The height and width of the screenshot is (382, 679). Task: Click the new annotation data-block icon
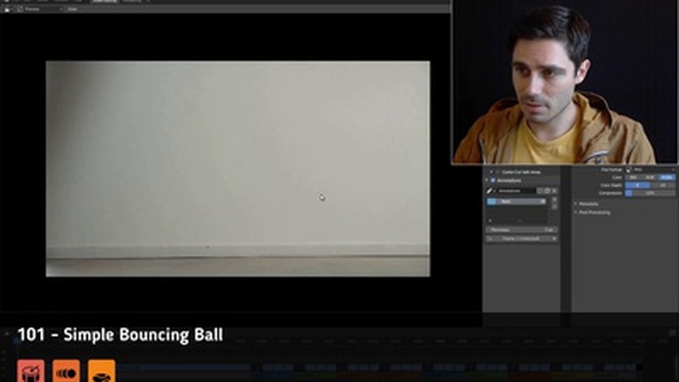[547, 191]
